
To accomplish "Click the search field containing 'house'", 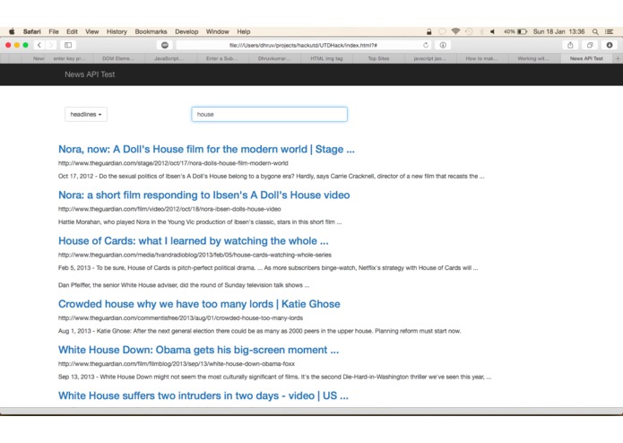I will pyautogui.click(x=270, y=115).
